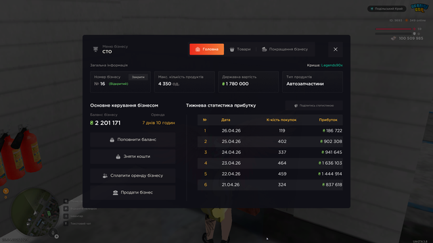Click the Автозапчастини product type
Image resolution: width=433 pixels, height=243 pixels.
pos(305,84)
